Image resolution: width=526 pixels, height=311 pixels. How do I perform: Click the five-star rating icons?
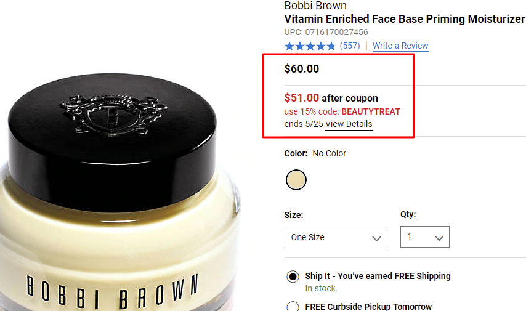pos(310,46)
